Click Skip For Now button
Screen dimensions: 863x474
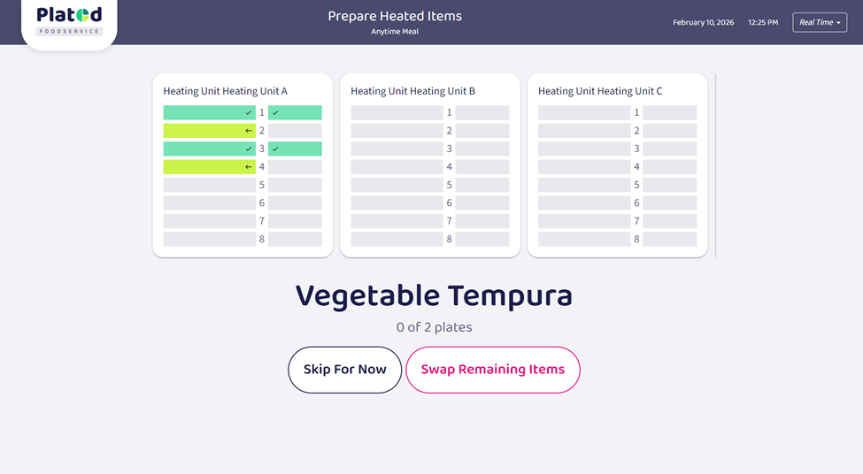[344, 370]
